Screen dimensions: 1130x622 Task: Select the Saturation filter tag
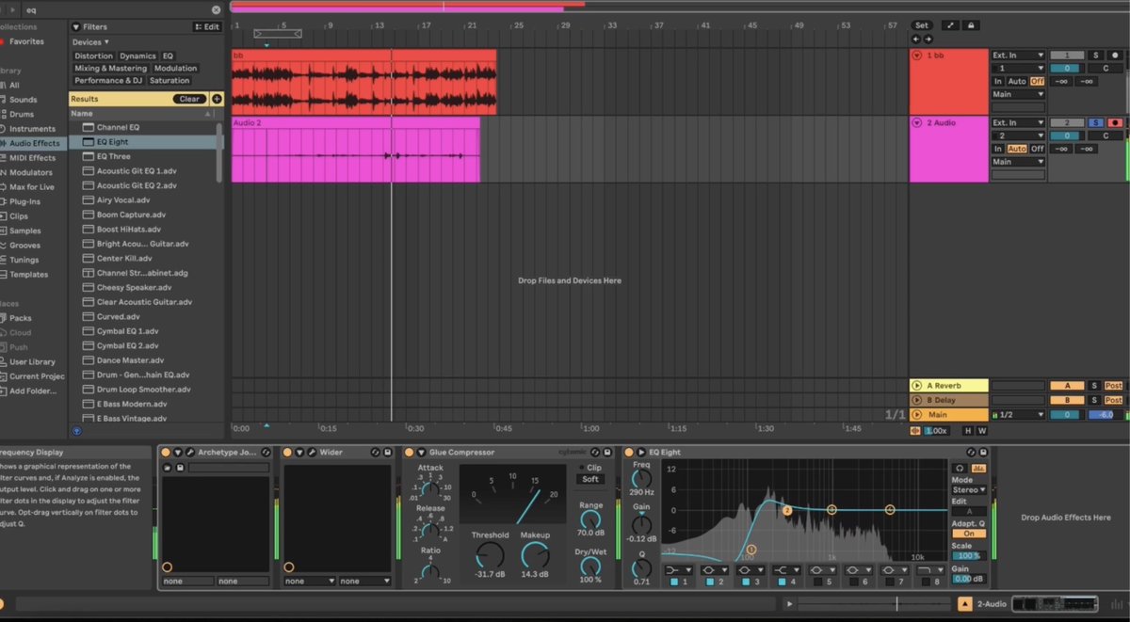click(169, 81)
